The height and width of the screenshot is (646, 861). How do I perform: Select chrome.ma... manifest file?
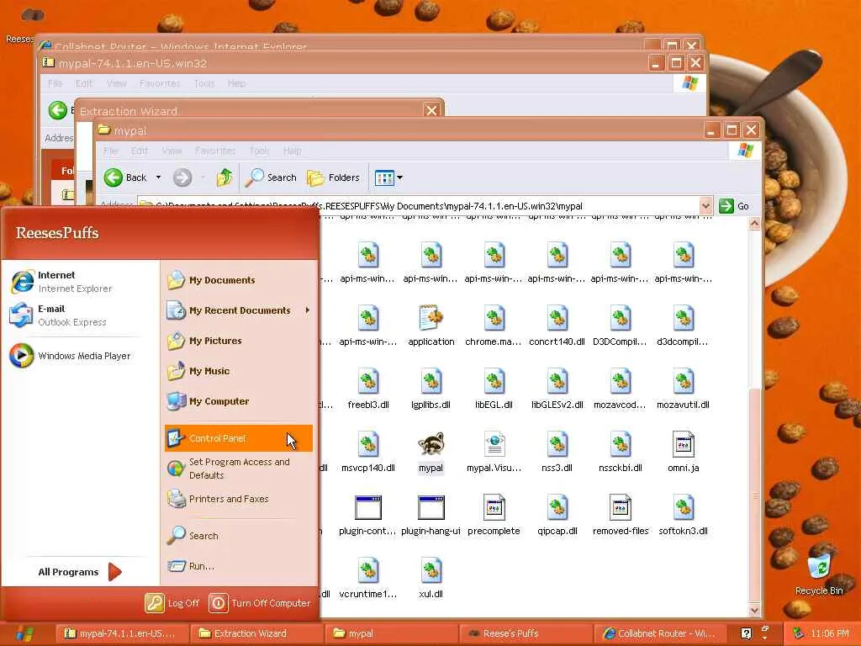[494, 326]
